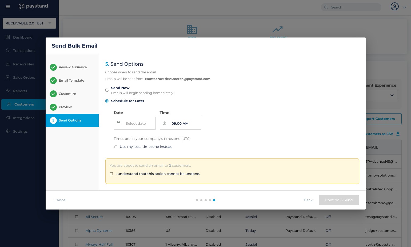This screenshot has width=411, height=247.
Task: Click the first step progress dot
Action: point(197,200)
